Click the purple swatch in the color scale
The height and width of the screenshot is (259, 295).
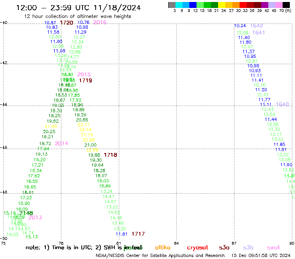265,5
